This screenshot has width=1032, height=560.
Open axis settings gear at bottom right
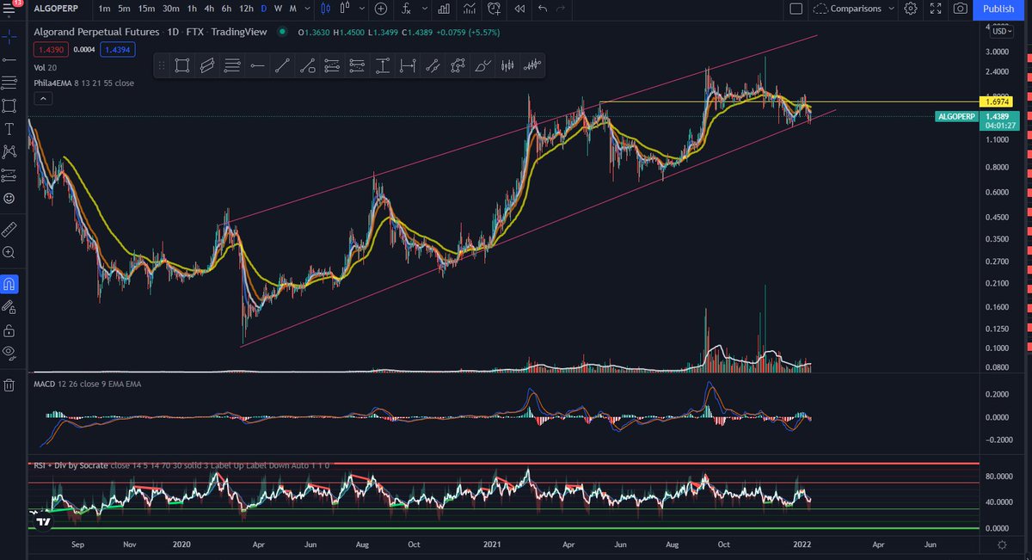[x=1002, y=545]
